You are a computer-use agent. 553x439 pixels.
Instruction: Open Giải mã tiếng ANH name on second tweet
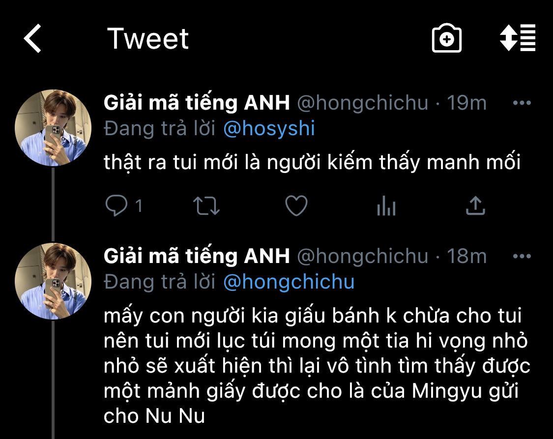click(x=197, y=256)
